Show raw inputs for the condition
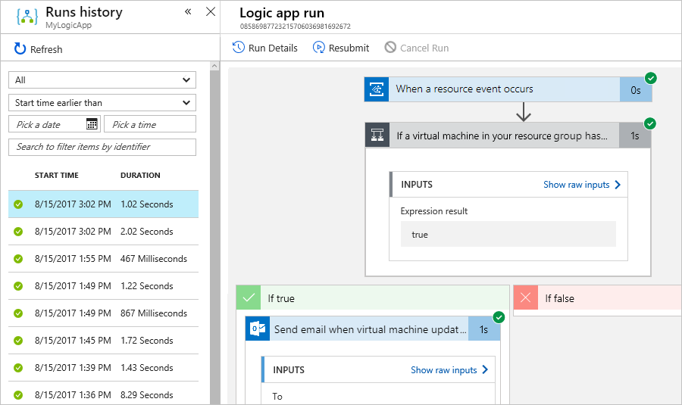Image resolution: width=682 pixels, height=405 pixels. [582, 185]
